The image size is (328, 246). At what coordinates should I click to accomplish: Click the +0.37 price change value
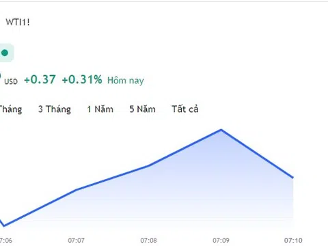coord(40,79)
